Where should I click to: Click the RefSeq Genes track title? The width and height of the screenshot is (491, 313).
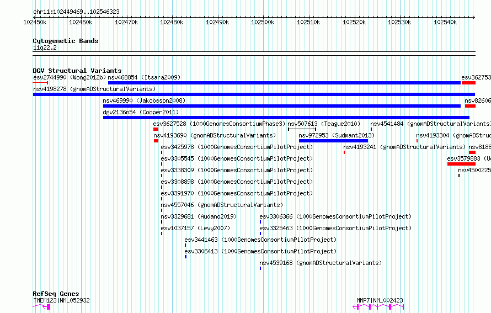(x=56, y=294)
